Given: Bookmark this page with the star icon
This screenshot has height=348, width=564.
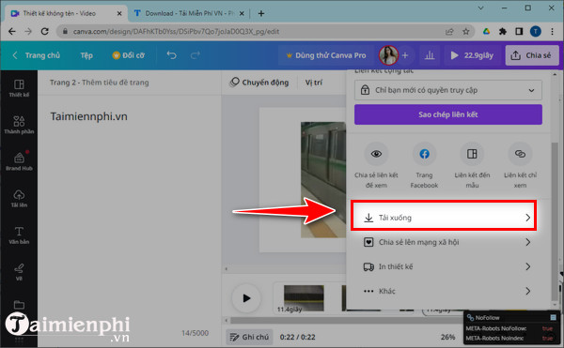Looking at the screenshot, I should tap(466, 32).
